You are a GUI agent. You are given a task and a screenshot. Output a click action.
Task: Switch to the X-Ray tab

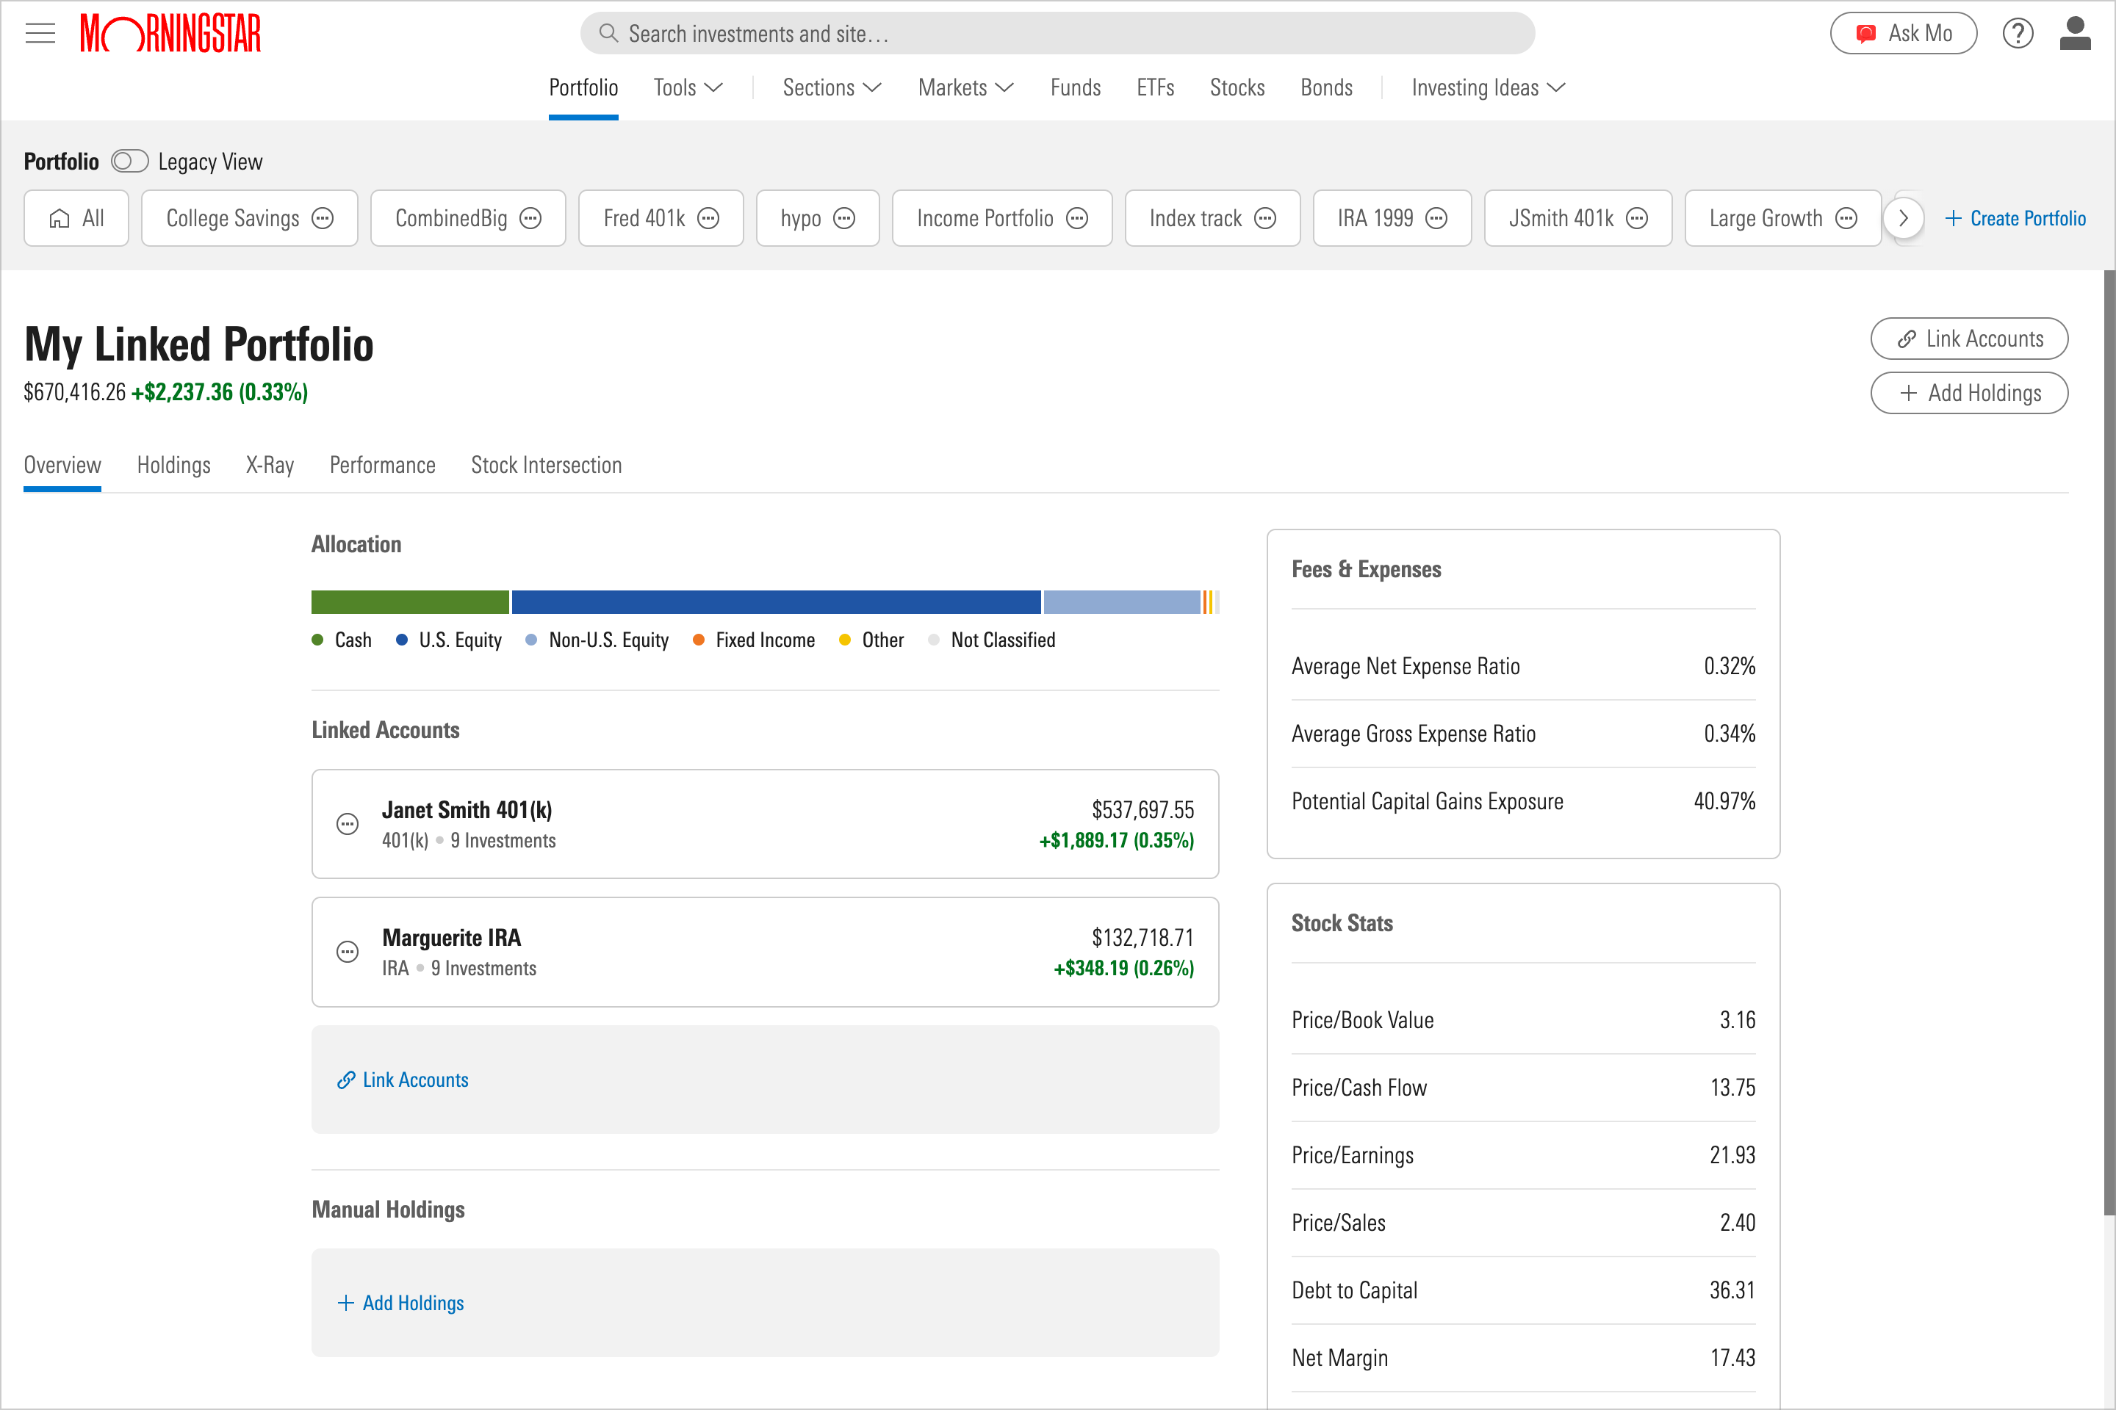[270, 465]
